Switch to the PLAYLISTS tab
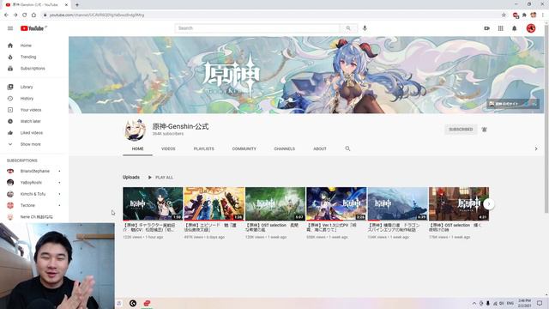Viewport: 549px width, 309px height. coord(204,148)
